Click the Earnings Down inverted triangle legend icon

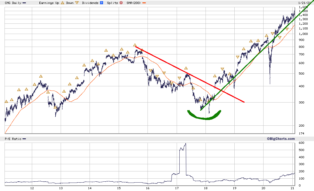click(x=77, y=3)
